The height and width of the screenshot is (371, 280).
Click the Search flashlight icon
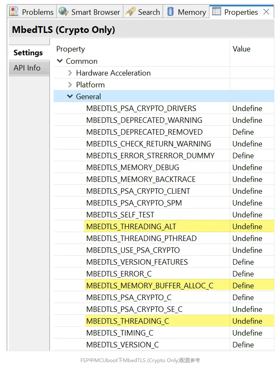[x=130, y=11]
